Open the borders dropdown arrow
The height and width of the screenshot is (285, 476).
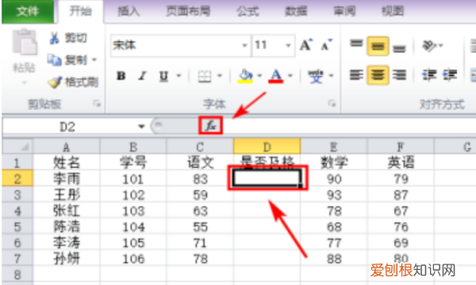coord(220,75)
